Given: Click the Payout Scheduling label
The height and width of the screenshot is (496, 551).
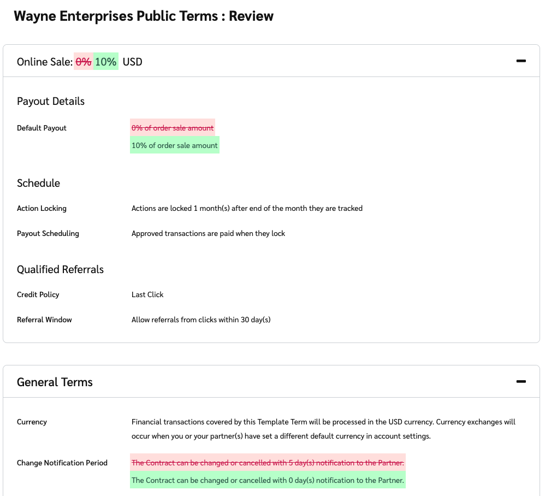Looking at the screenshot, I should point(48,233).
